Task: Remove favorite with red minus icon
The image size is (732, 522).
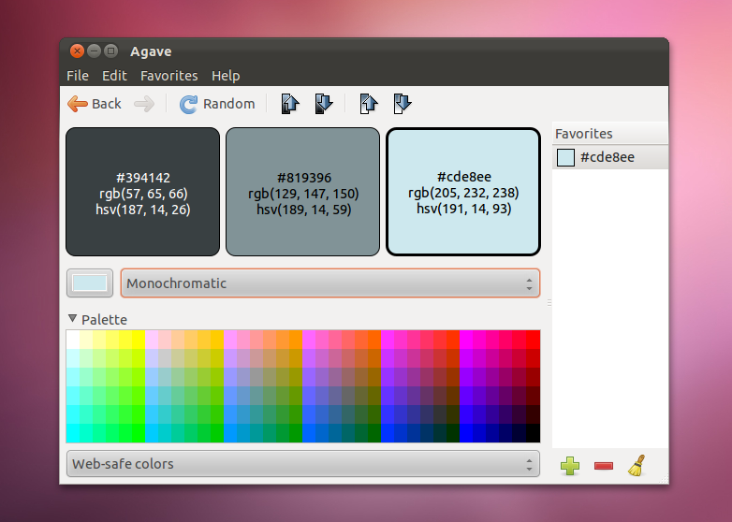Action: [x=604, y=466]
